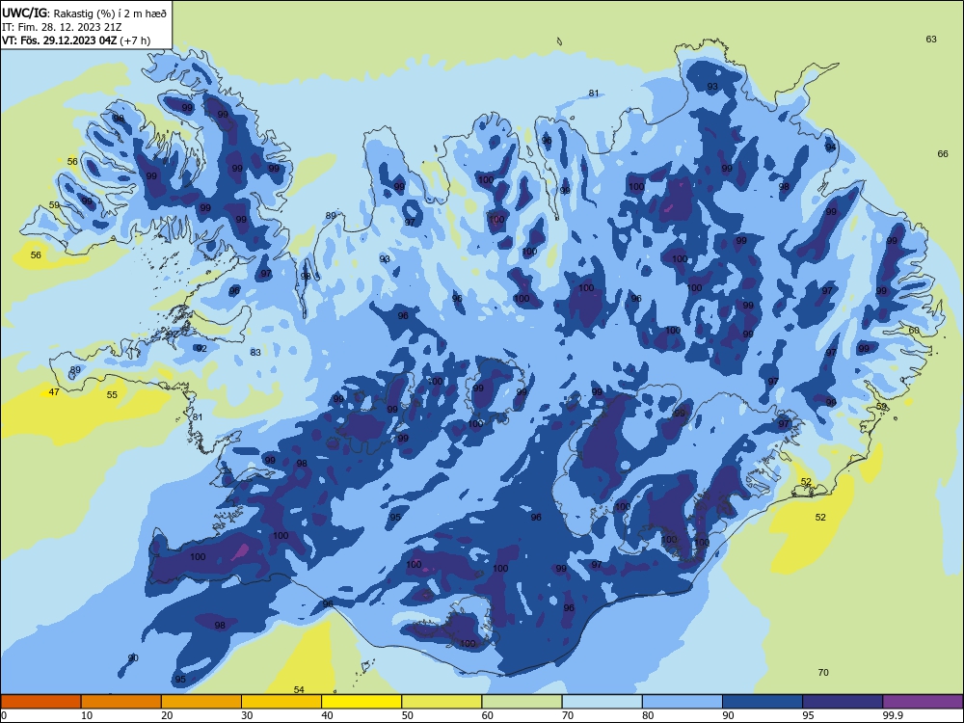Screen dimensions: 964x723
Task: Click the 30–40 golden legend swatch
Action: click(281, 702)
